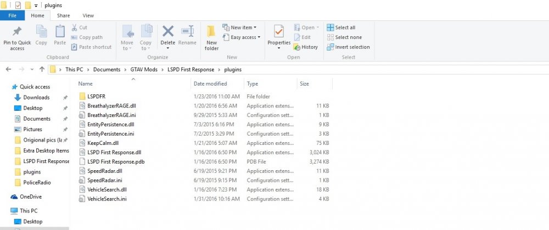
Task: Click the Select all icon
Action: pos(330,27)
